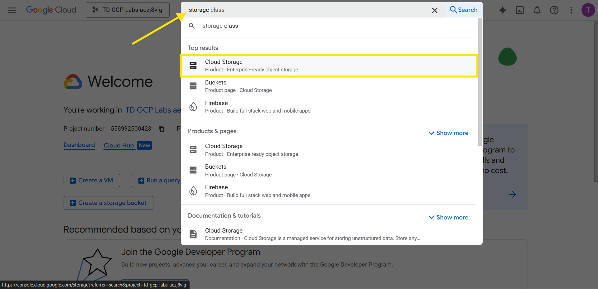Open the Dashboard tab link
Viewport: 598px width, 289px height.
click(79, 145)
